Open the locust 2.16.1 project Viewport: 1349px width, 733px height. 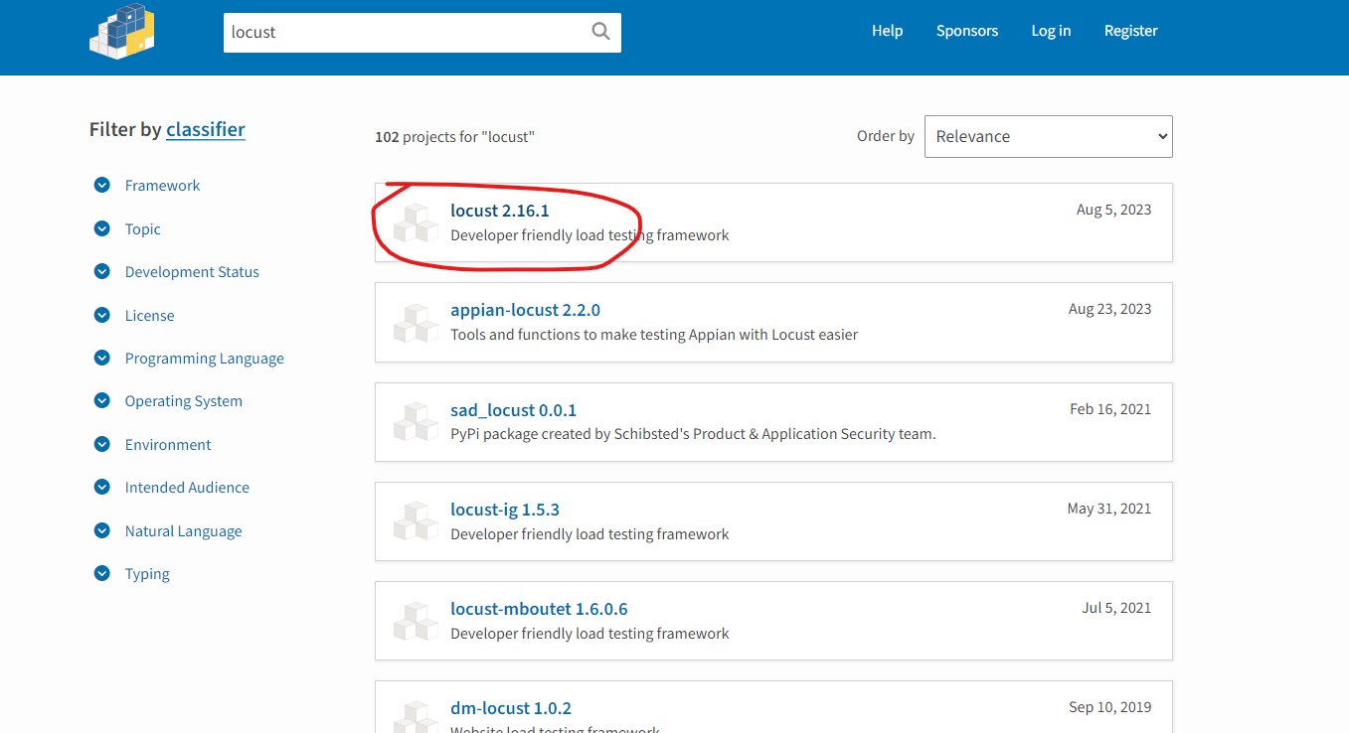pyautogui.click(x=499, y=211)
